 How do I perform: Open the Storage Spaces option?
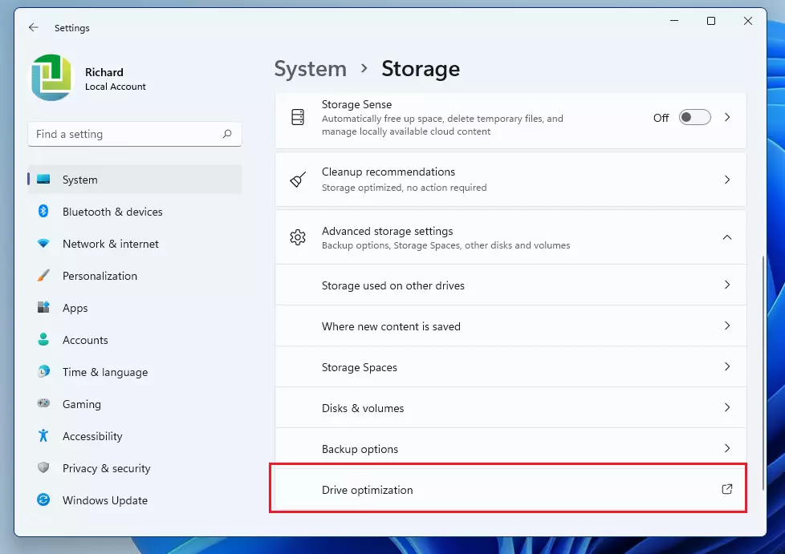(x=510, y=367)
